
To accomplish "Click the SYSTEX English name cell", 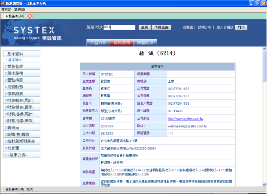I will click(x=117, y=74).
